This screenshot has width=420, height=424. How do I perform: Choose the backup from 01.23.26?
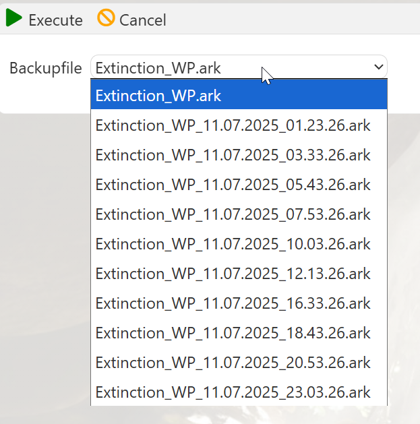coord(239,125)
